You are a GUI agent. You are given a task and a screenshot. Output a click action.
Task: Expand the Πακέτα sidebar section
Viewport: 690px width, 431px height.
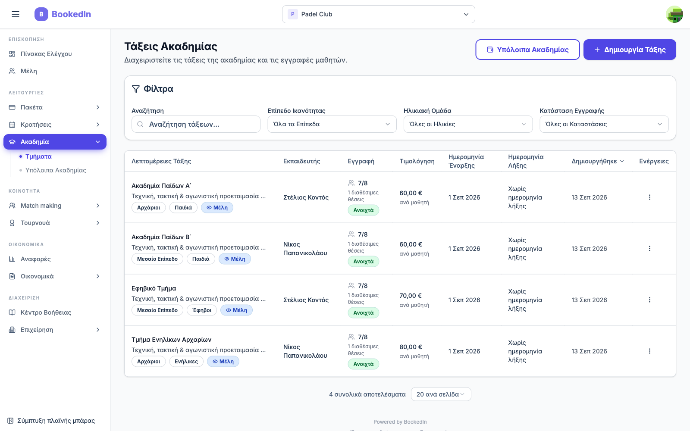click(55, 107)
